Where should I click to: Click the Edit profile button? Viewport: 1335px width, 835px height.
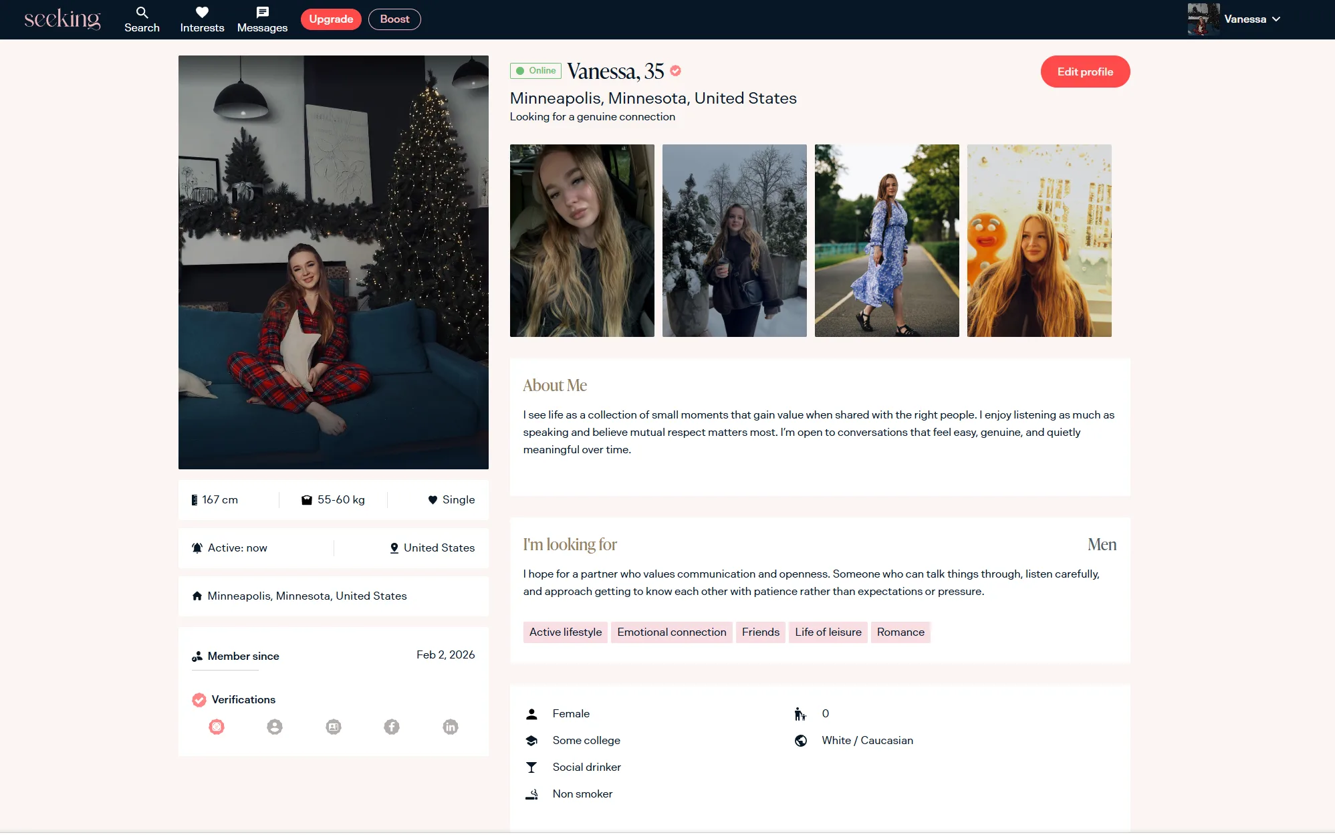point(1084,72)
